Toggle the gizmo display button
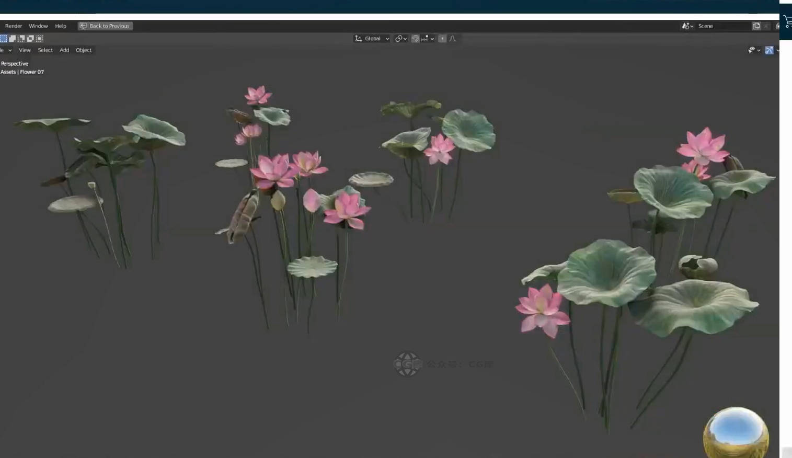The image size is (792, 458). pos(769,50)
